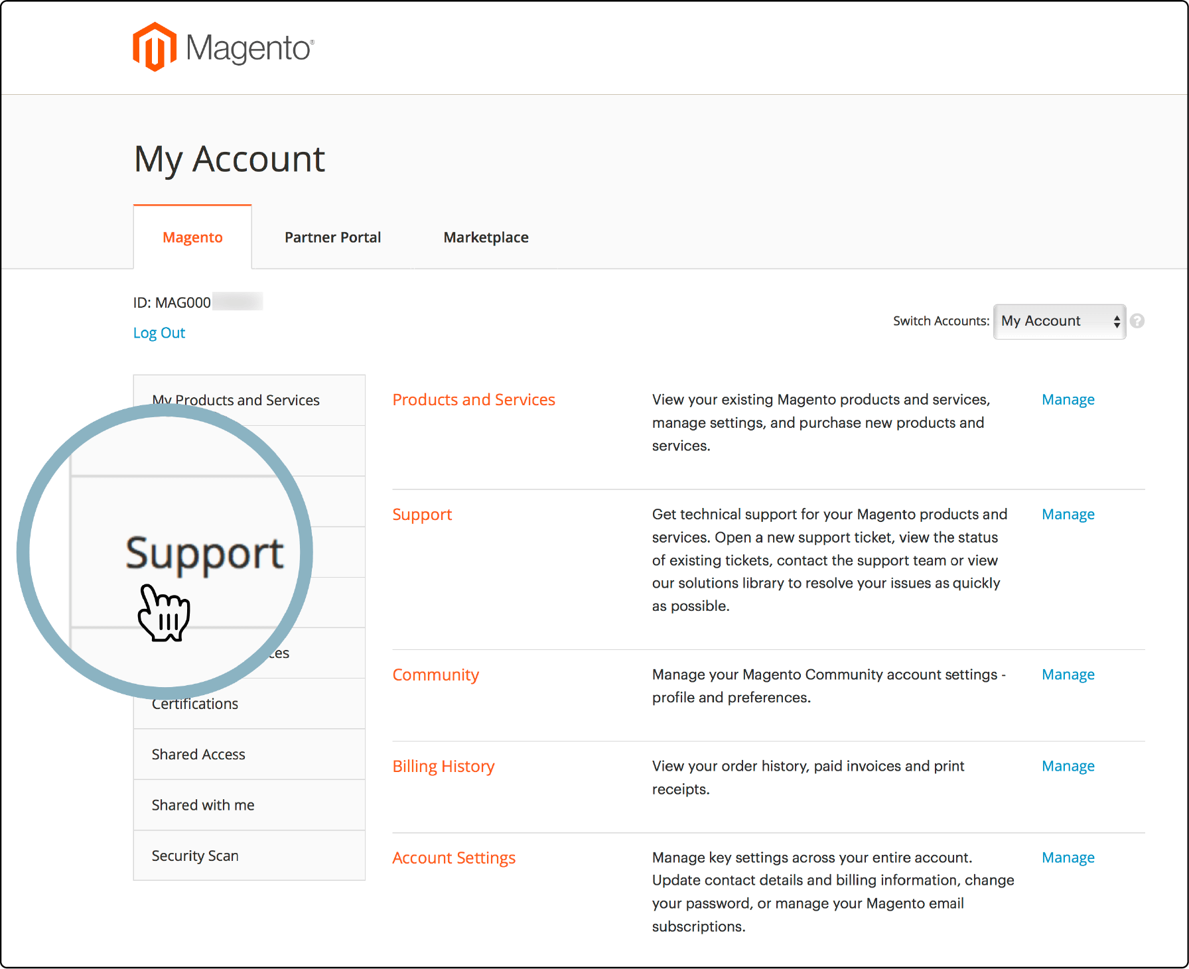Click Manage for Support tickets
This screenshot has width=1189, height=969.
1067,514
